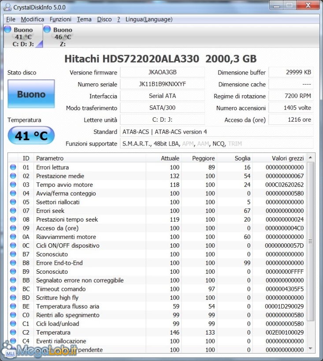Click the Dimensione cache field
Viewport: 323px width, 361px height.
coord(291,84)
